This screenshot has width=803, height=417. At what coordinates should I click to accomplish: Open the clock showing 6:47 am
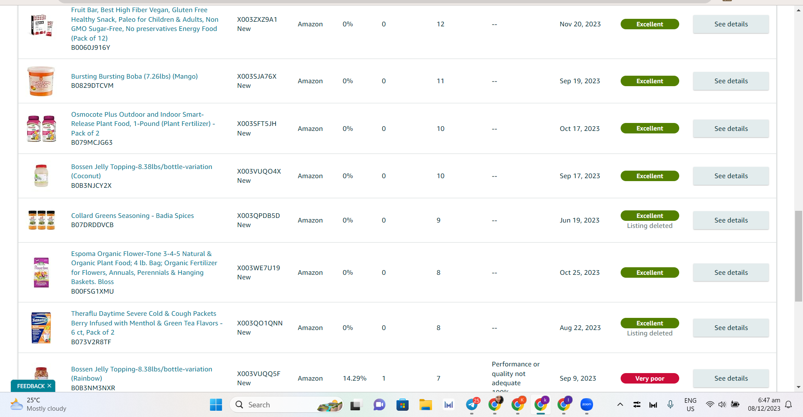tap(764, 404)
